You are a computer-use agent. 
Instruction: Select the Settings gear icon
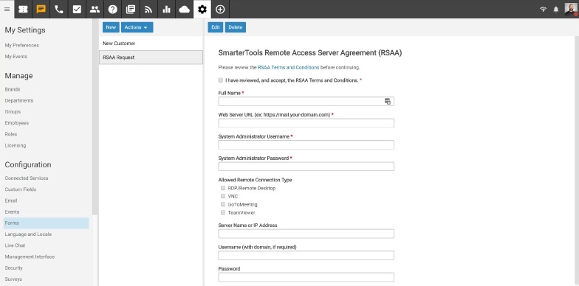pos(202,9)
